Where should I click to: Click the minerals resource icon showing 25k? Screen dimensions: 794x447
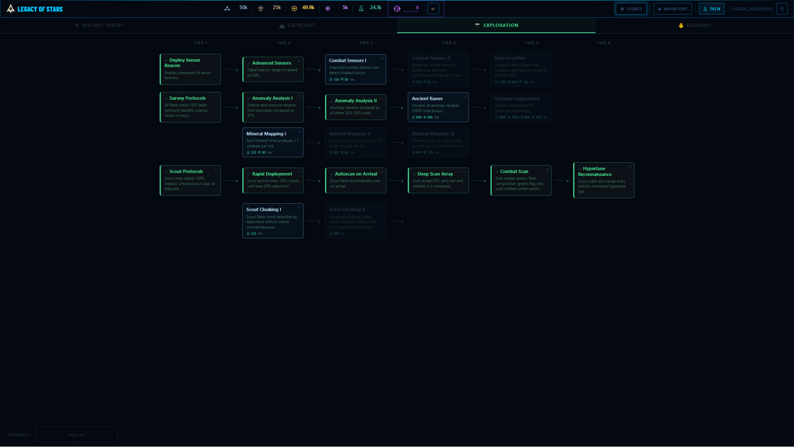(x=261, y=9)
